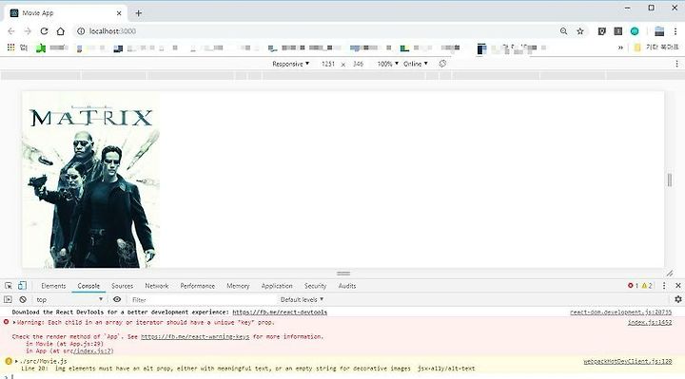
Task: Open the 100% zoom dropdown
Action: tap(388, 64)
